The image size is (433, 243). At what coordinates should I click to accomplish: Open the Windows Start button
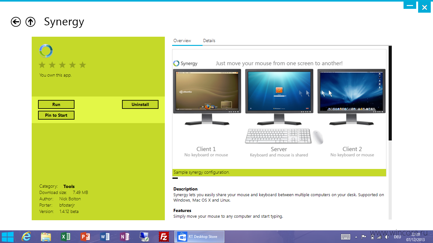pyautogui.click(x=8, y=237)
